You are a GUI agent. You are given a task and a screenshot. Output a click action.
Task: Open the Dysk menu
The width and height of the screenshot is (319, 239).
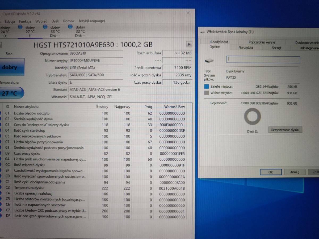click(x=55, y=21)
